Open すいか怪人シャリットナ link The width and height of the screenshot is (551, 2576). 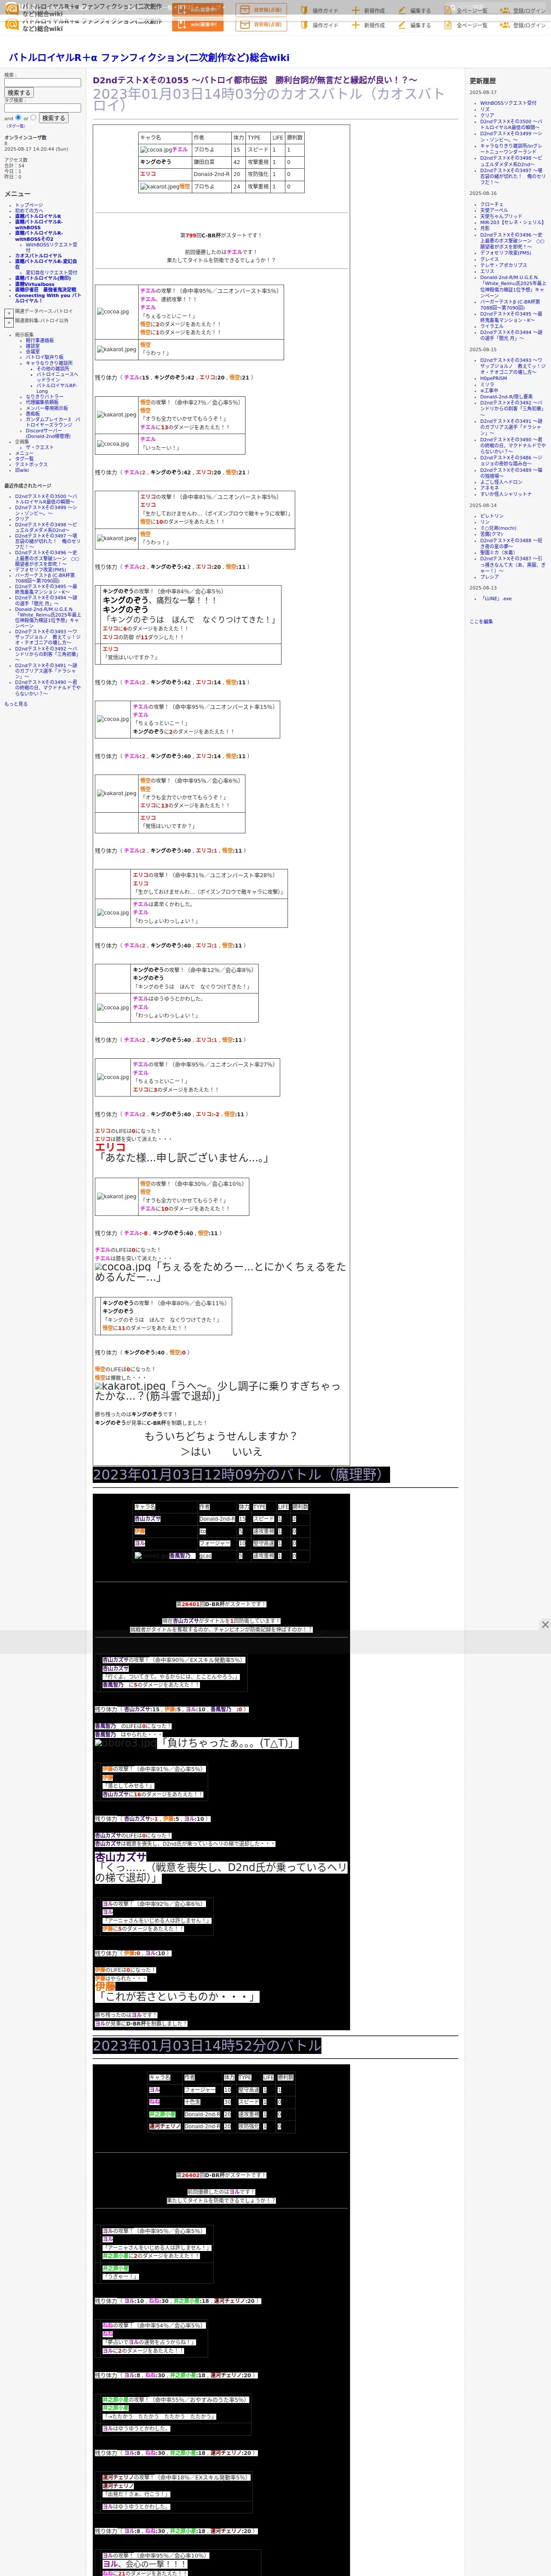click(506, 494)
